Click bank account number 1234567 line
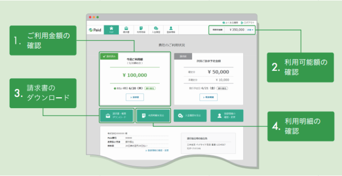Image resolution: width=342 pixels, height=176 pixels. 206,145
